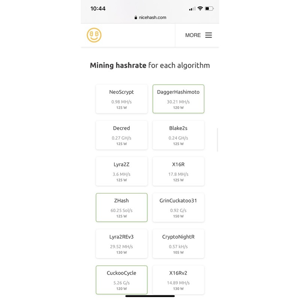300x300 pixels.
Task: Toggle the CuckooCycle algorithm card
Action: click(121, 280)
